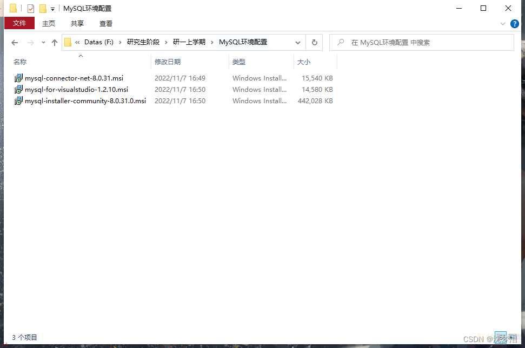The image size is (525, 348).
Task: Click the 2022/11/7 16:49 date cell
Action: point(180,78)
